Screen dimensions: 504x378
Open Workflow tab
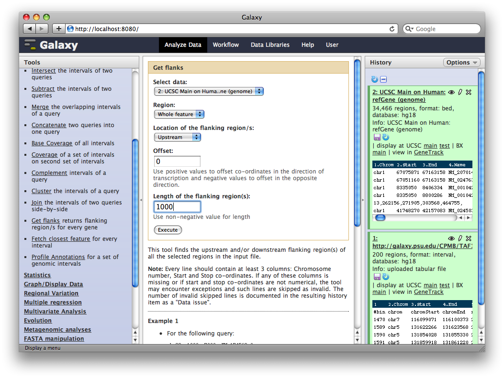click(x=225, y=45)
